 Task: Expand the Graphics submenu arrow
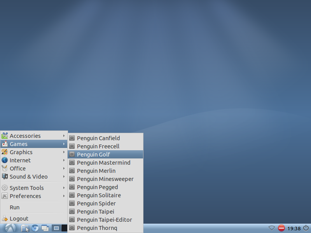(x=64, y=152)
